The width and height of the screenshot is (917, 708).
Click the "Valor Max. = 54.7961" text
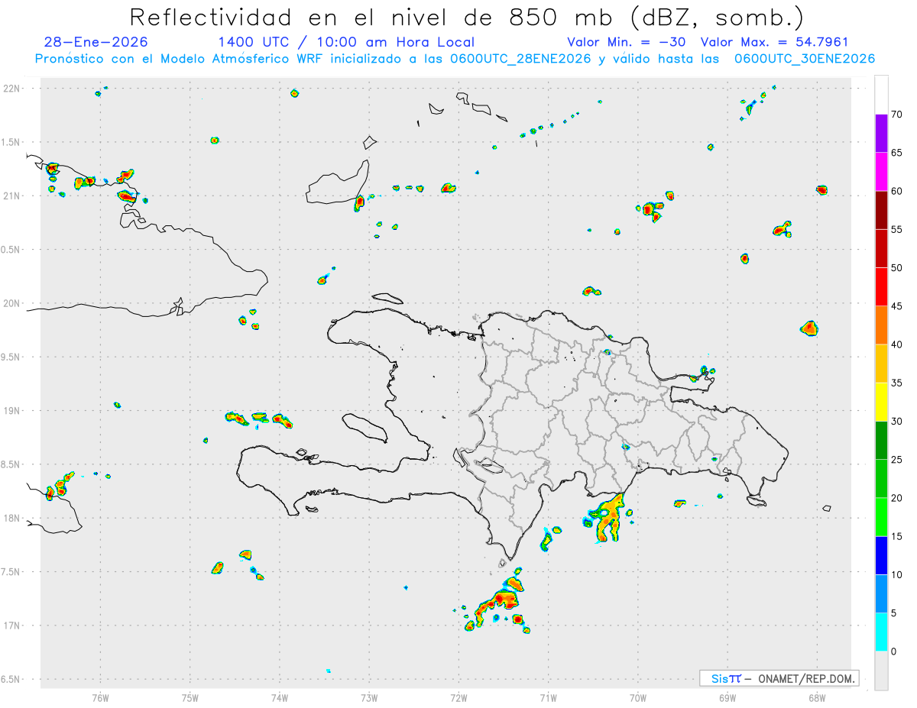click(x=774, y=42)
